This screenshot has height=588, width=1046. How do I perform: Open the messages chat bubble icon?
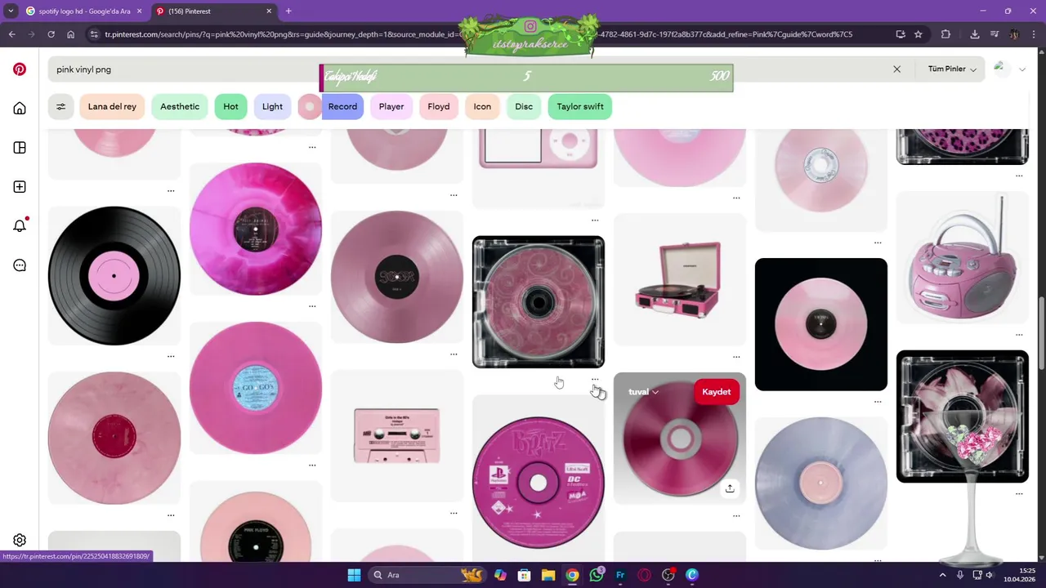tap(20, 265)
